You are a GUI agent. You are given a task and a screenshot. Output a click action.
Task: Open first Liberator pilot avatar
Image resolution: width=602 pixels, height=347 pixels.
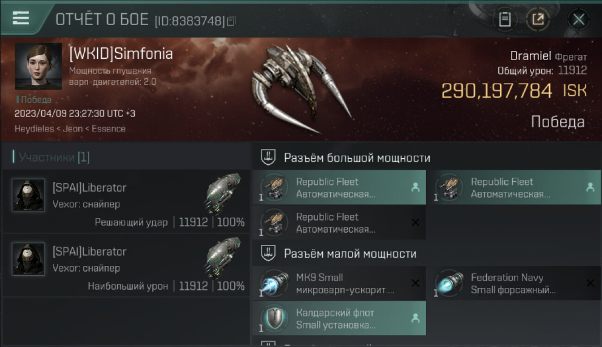tap(28, 195)
